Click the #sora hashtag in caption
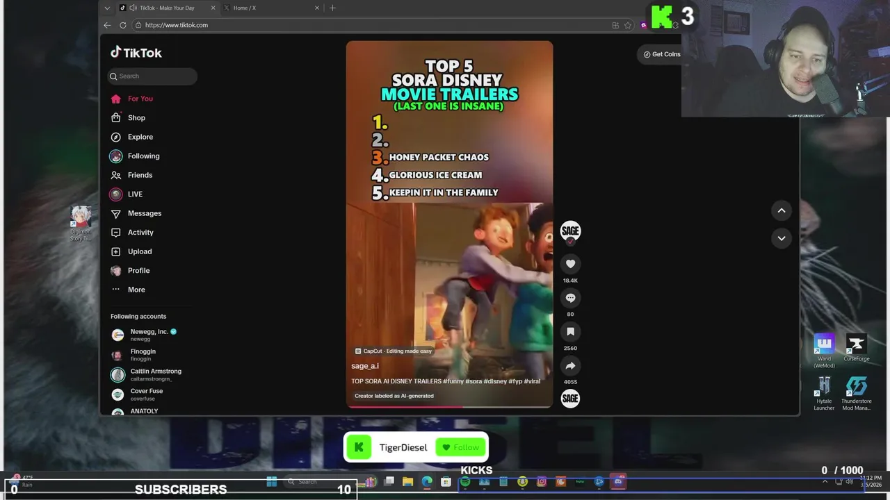 tap(474, 381)
